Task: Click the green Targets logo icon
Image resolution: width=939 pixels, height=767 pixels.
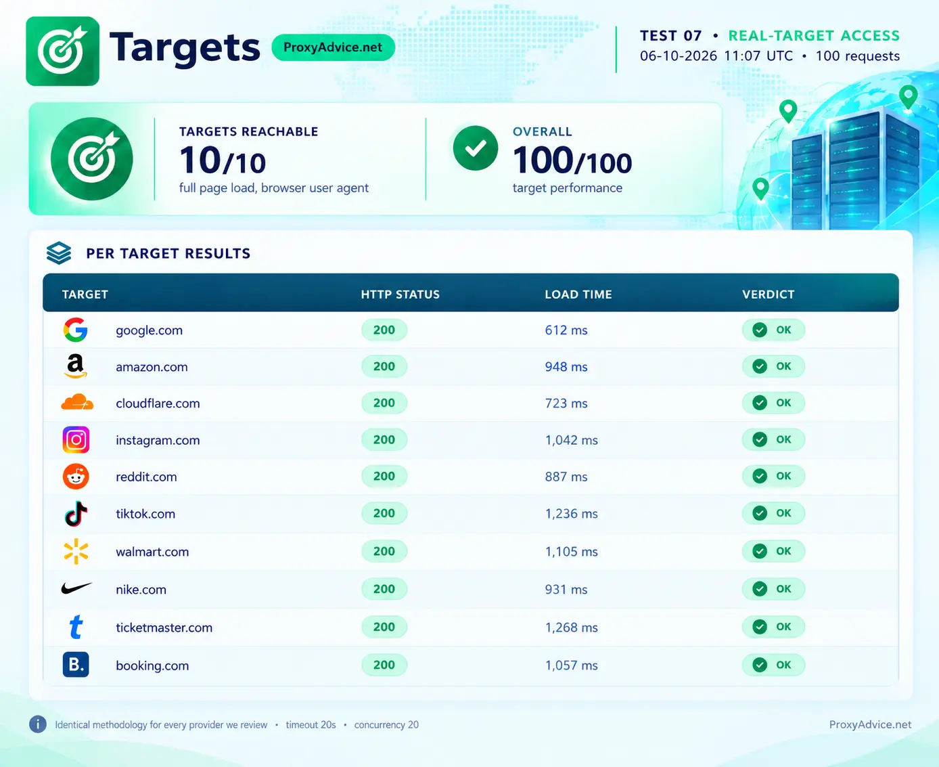Action: pyautogui.click(x=62, y=51)
